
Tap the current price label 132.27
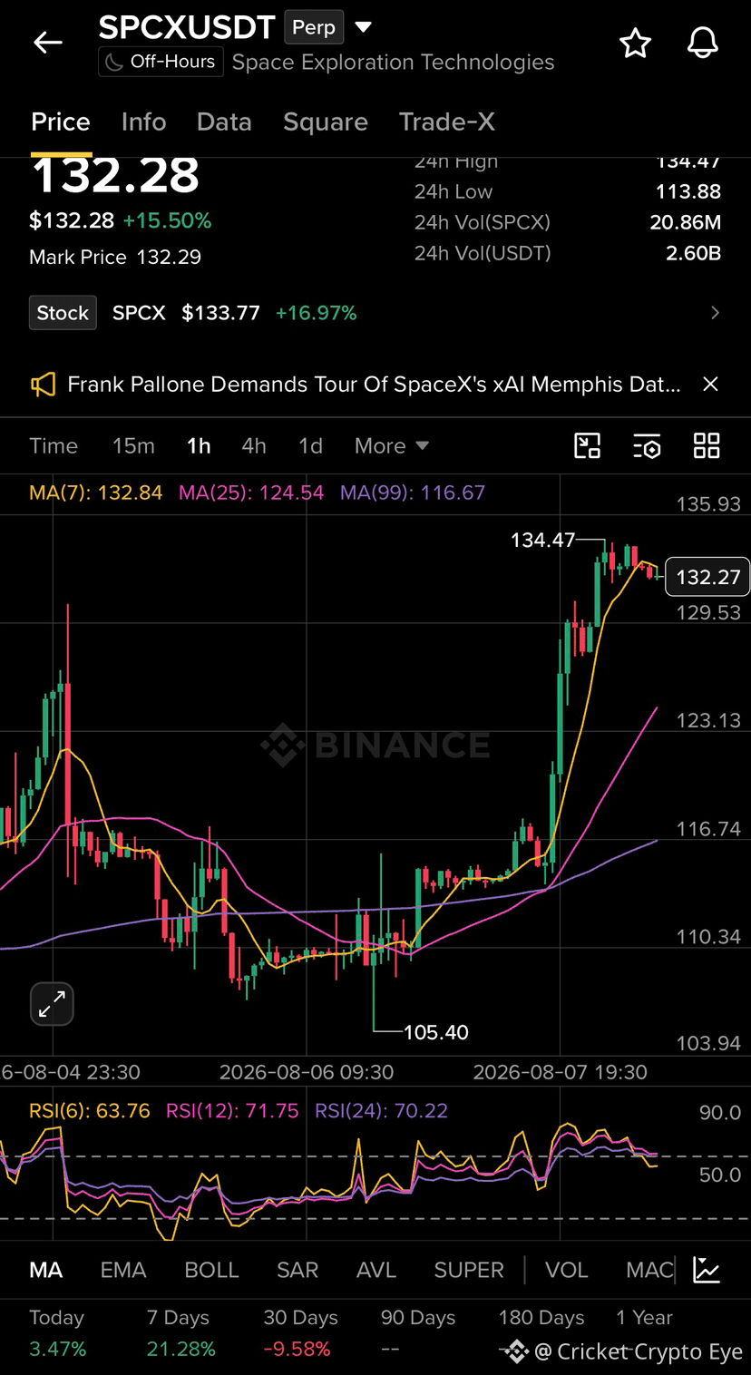[x=707, y=577]
